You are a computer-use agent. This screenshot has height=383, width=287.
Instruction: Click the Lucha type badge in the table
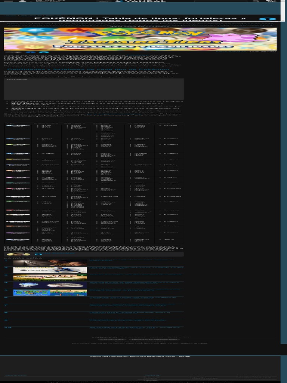pos(18,189)
